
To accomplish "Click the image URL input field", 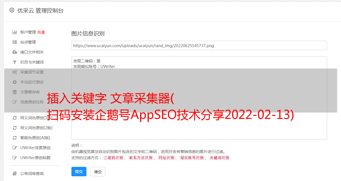I will tap(199, 45).
